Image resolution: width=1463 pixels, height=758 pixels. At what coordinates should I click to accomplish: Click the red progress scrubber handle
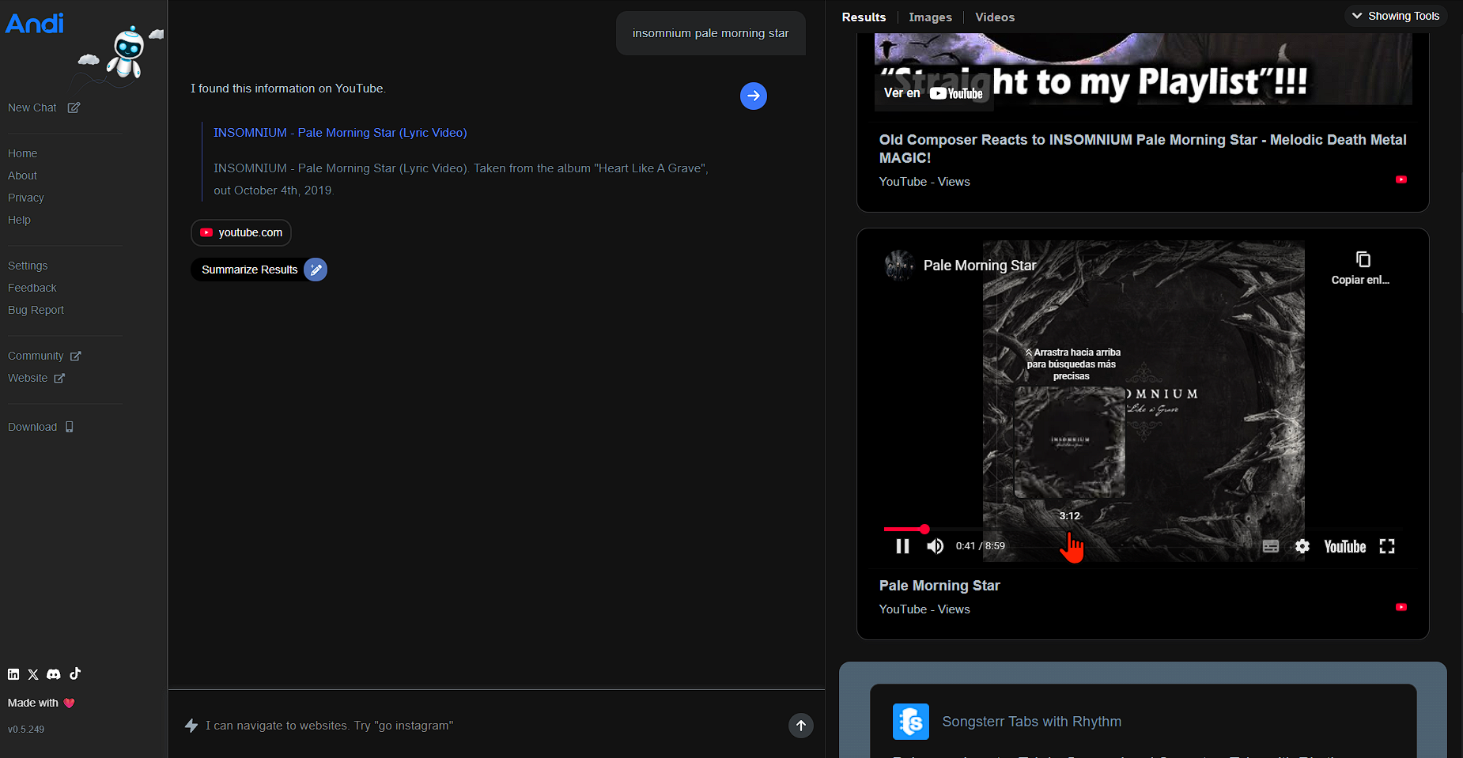pyautogui.click(x=924, y=529)
